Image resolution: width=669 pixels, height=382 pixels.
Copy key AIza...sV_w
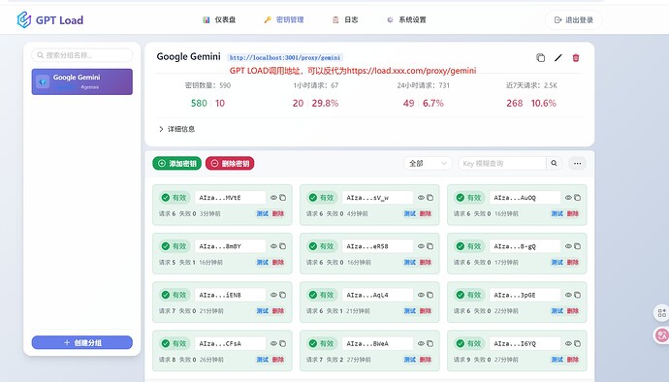pos(430,198)
